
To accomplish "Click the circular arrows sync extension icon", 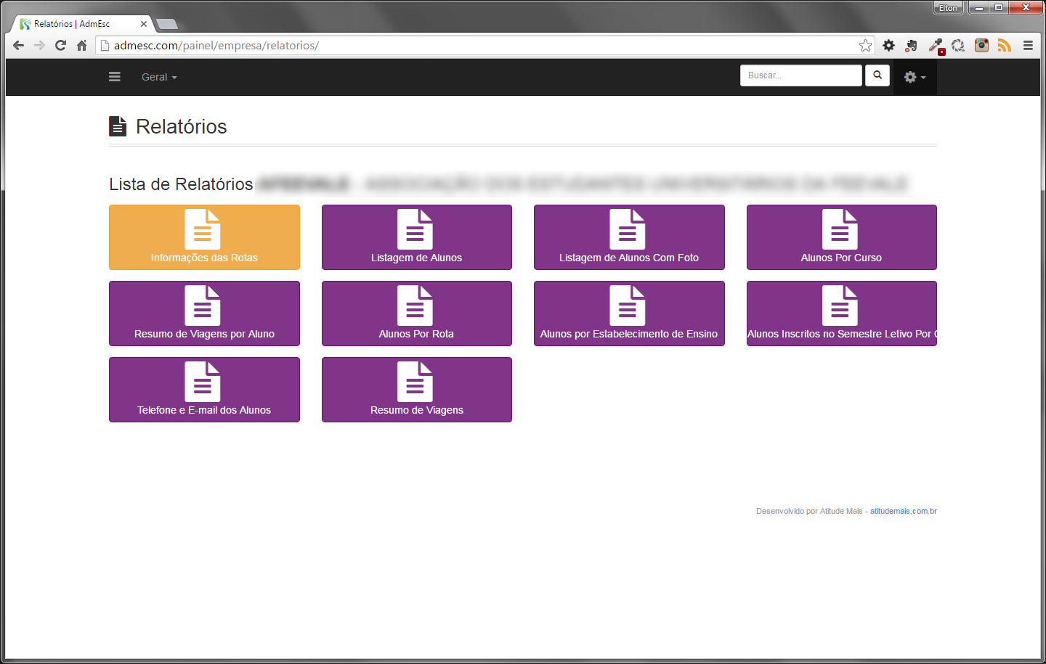I will point(958,46).
